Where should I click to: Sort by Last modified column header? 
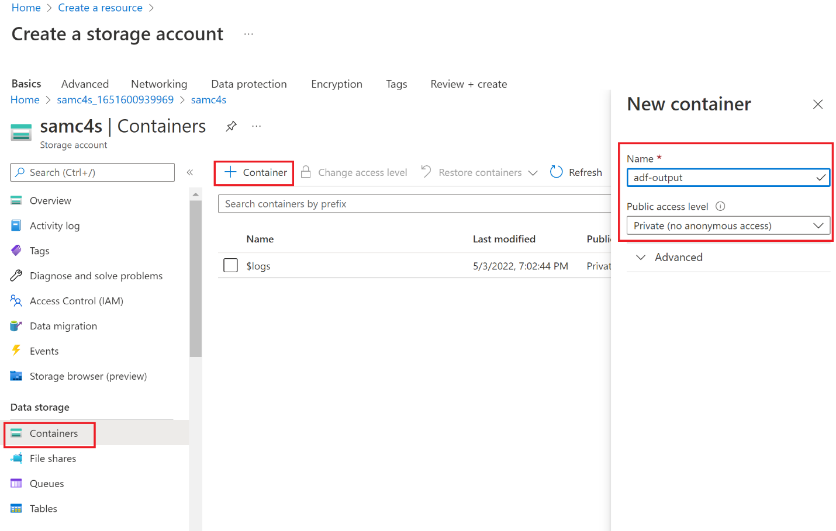click(x=504, y=239)
